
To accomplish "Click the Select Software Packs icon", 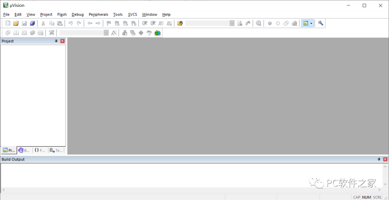I will 149,33.
